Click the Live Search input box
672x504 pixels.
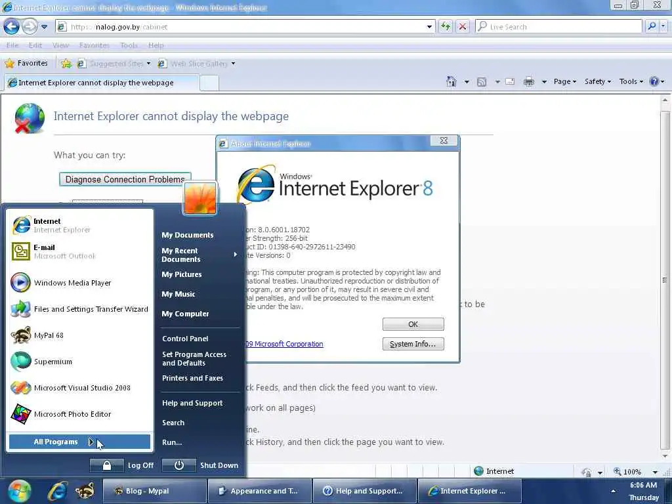click(558, 26)
